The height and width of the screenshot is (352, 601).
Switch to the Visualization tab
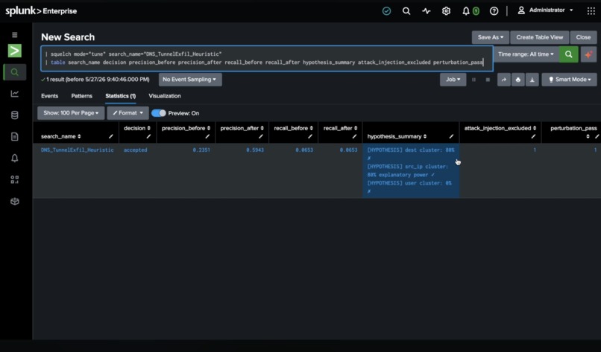pyautogui.click(x=165, y=96)
